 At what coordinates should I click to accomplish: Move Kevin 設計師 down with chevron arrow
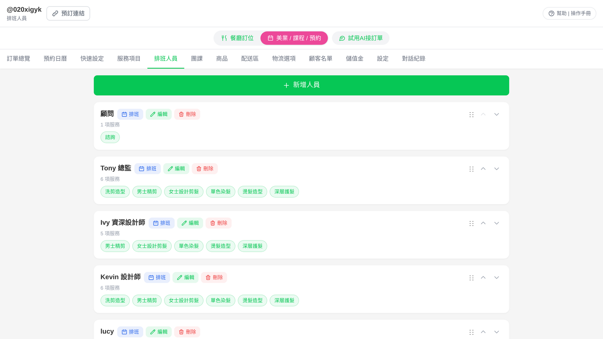coord(496,277)
